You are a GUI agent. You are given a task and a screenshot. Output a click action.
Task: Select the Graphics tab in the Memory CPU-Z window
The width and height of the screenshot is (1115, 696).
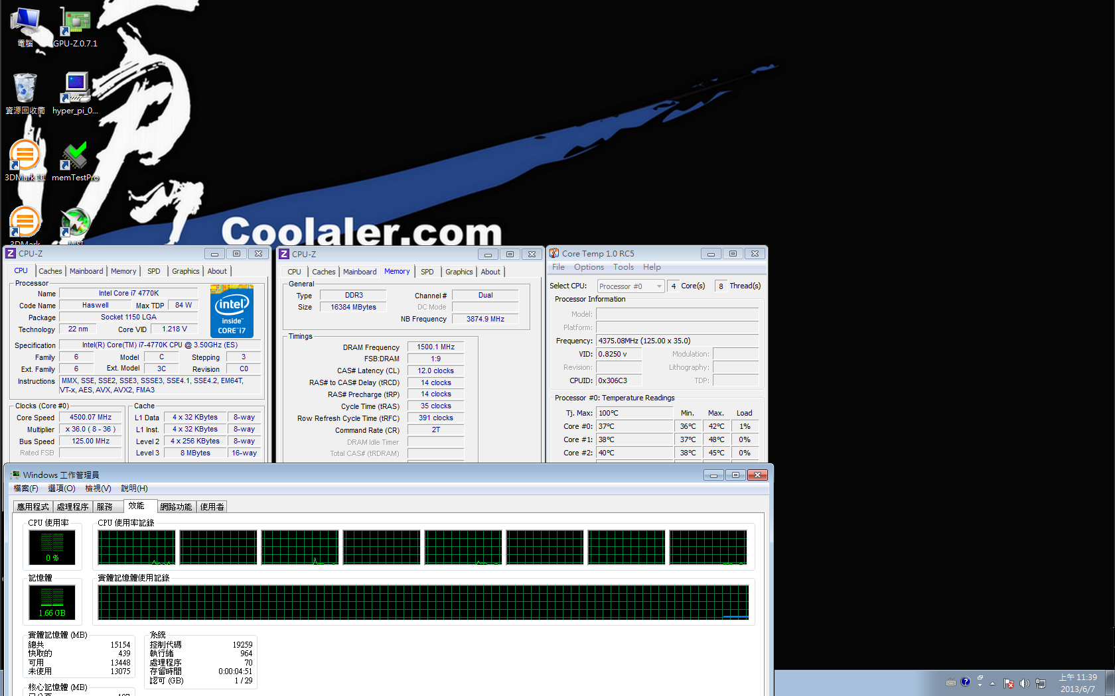click(x=459, y=272)
